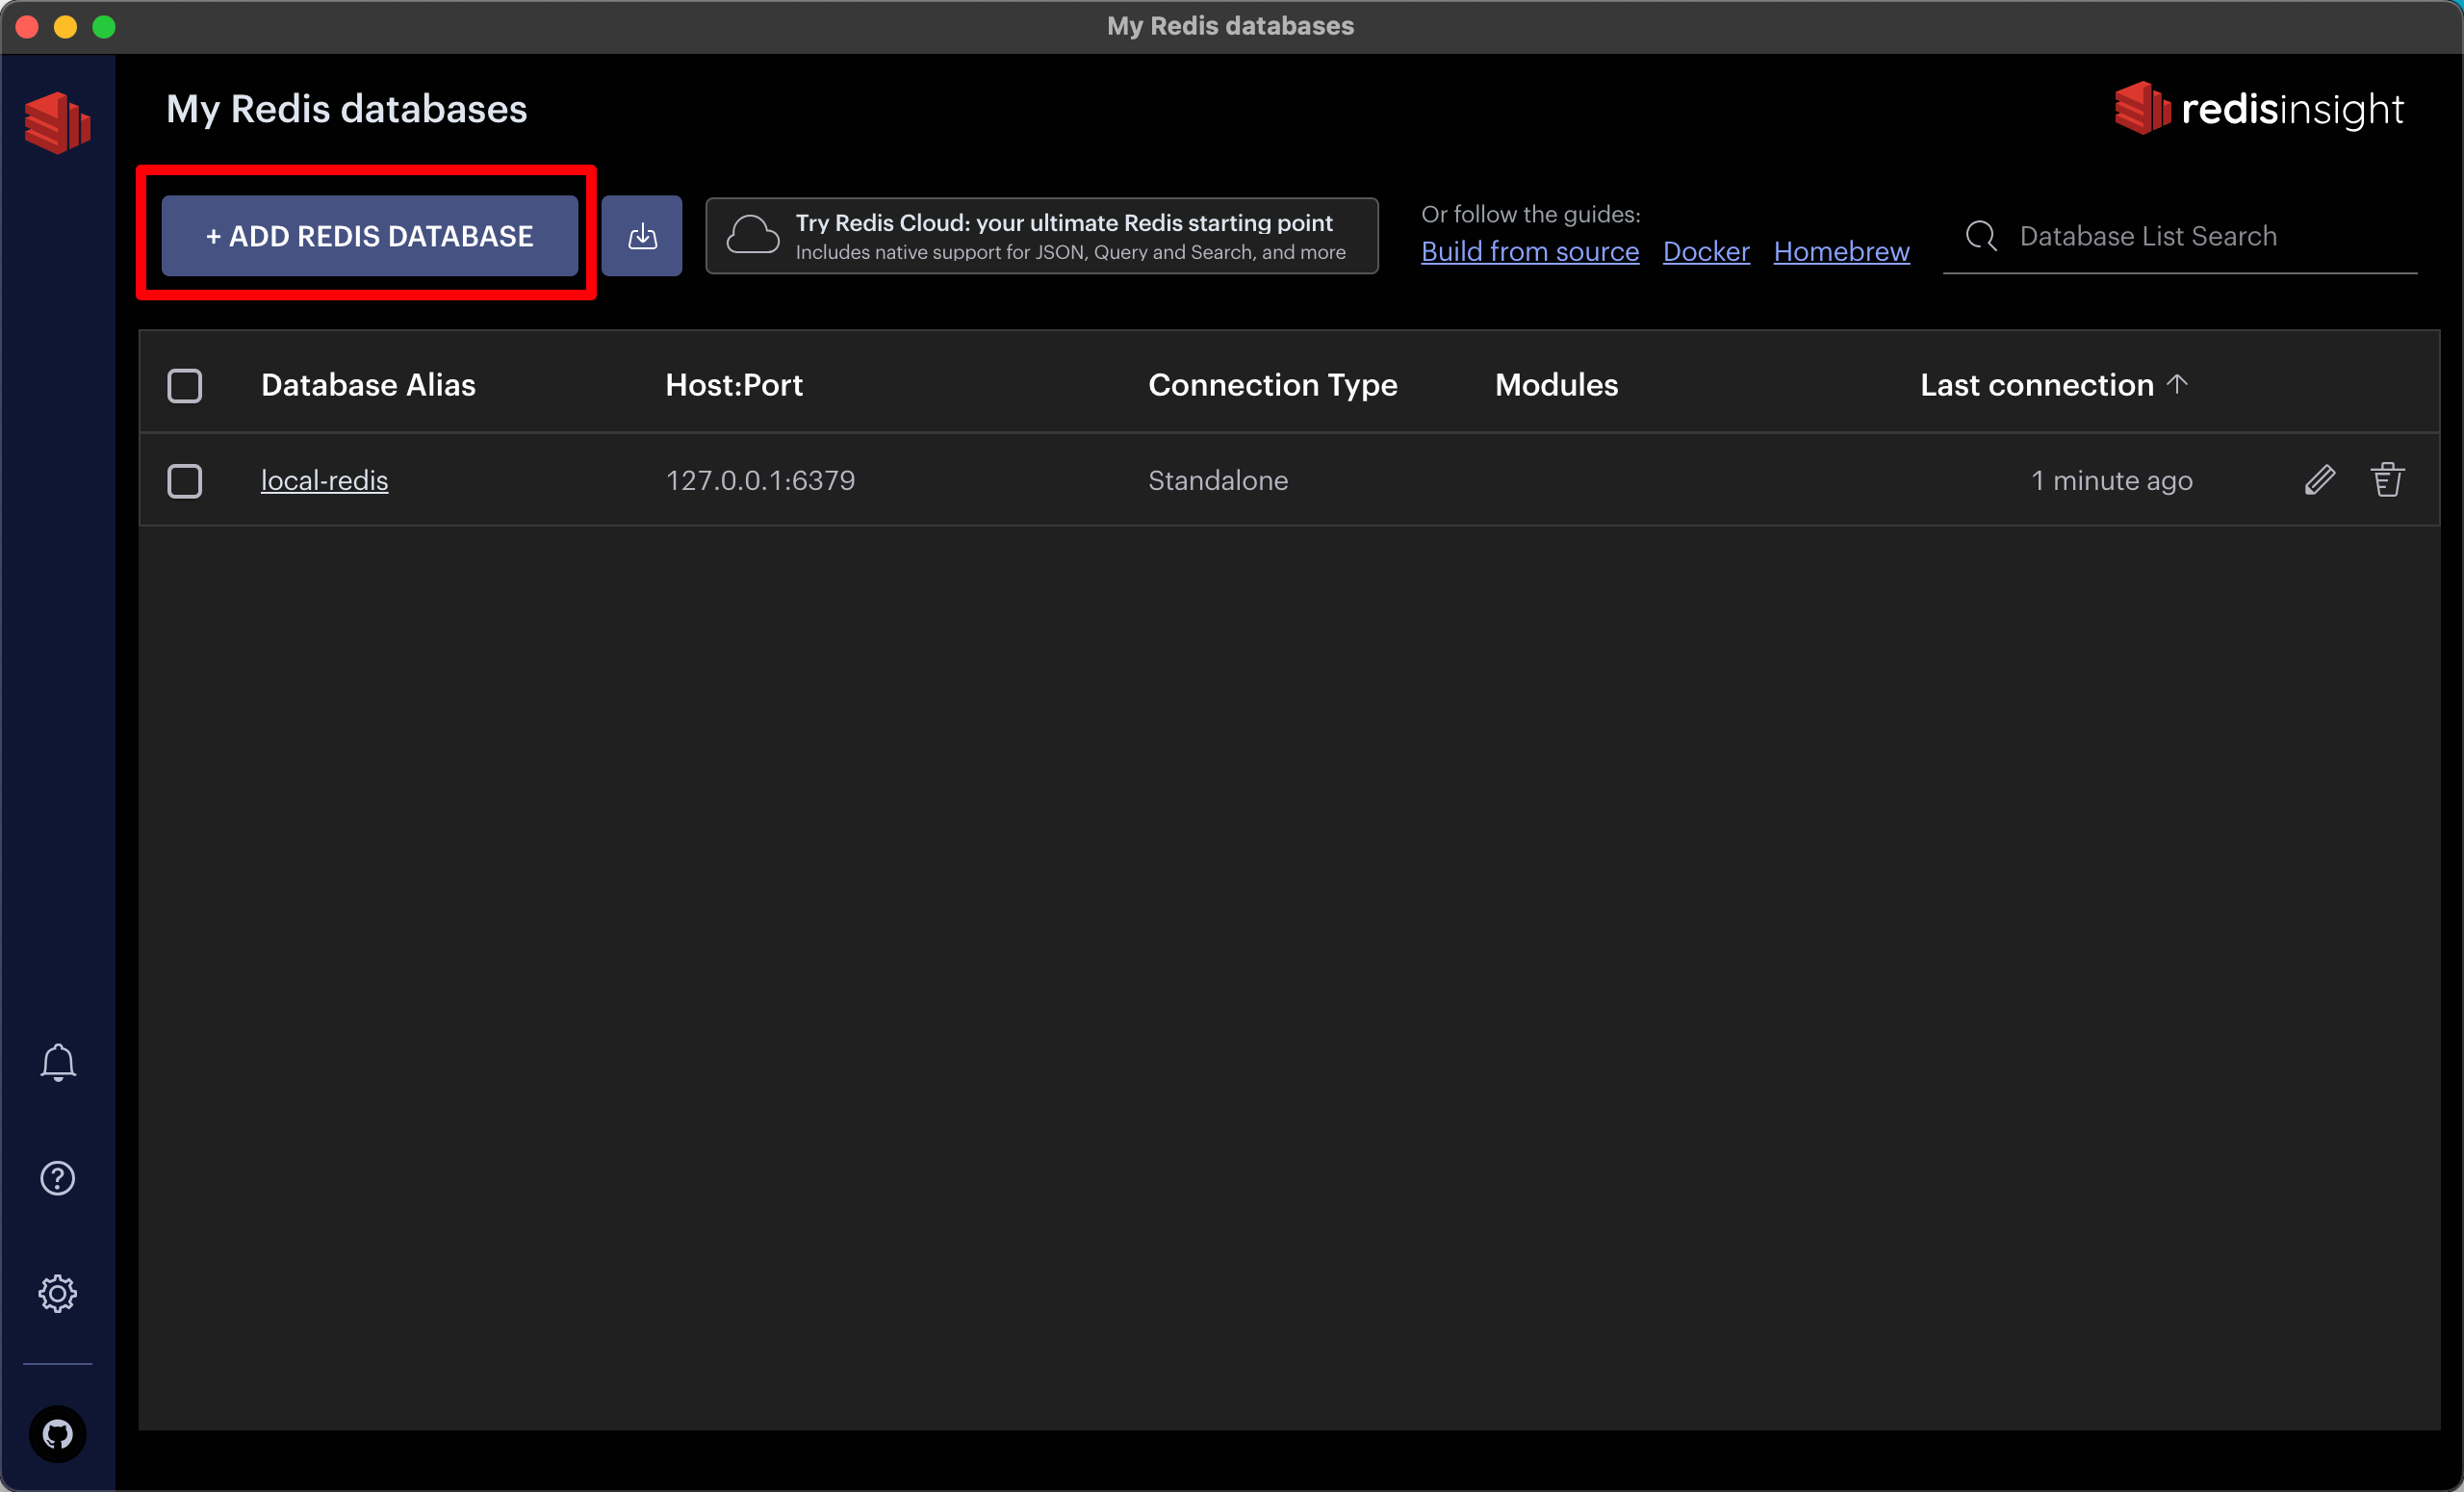This screenshot has height=1492, width=2464.
Task: Click the redisinsight logo at top right
Action: tap(2259, 108)
